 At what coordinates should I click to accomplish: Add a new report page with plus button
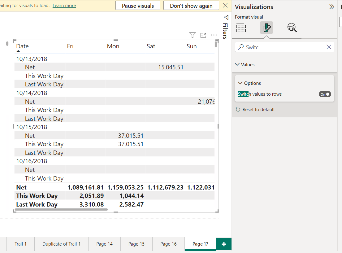(224, 244)
